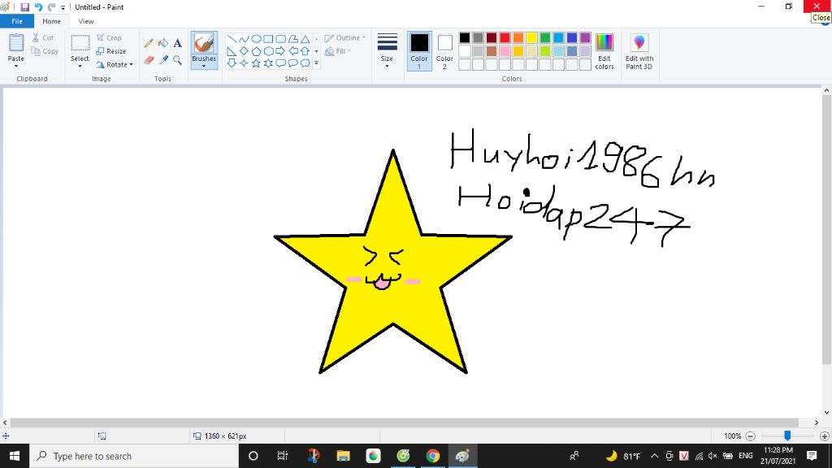Choose the Triangle shape
Image resolution: width=832 pixels, height=468 pixels.
pyautogui.click(x=305, y=39)
